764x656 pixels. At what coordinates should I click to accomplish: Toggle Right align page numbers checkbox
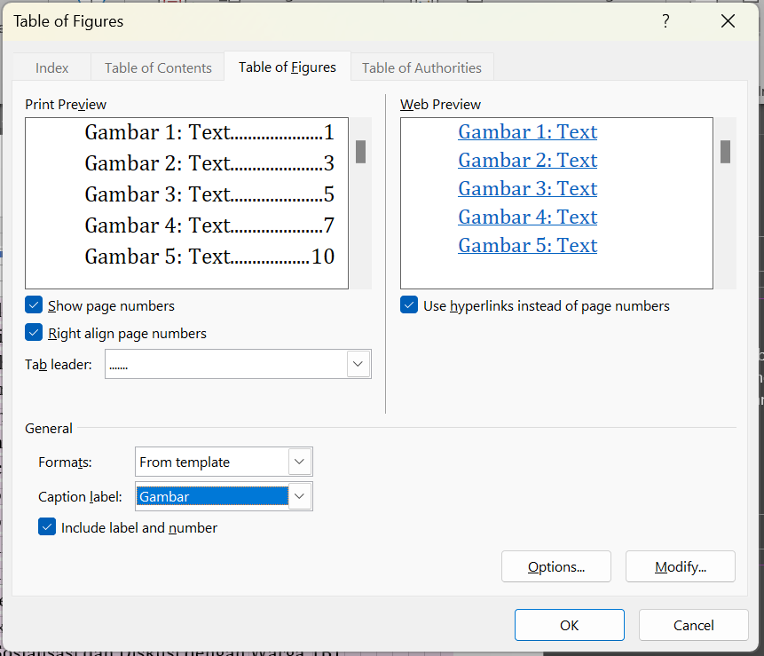pos(34,333)
